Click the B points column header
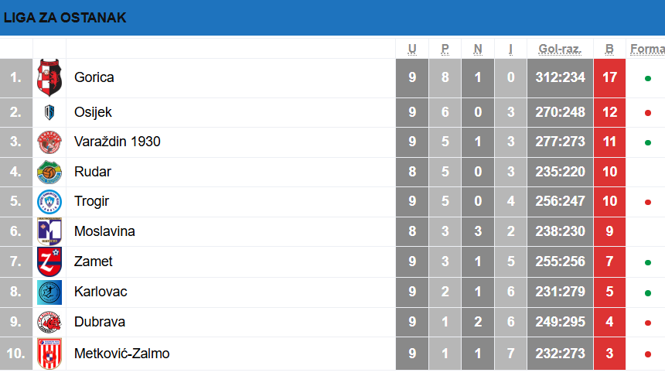This screenshot has width=665, height=376. coord(609,50)
